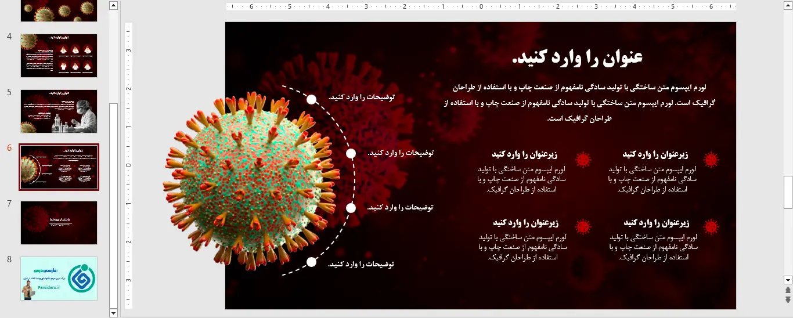Select the red virus icon beside the lower-left subheading

click(582, 227)
